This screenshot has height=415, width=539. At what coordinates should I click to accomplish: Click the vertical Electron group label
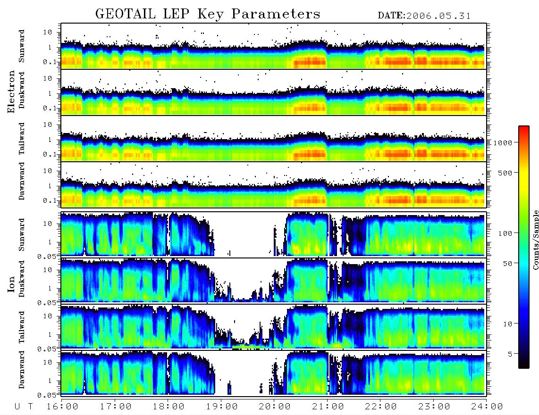[11, 92]
